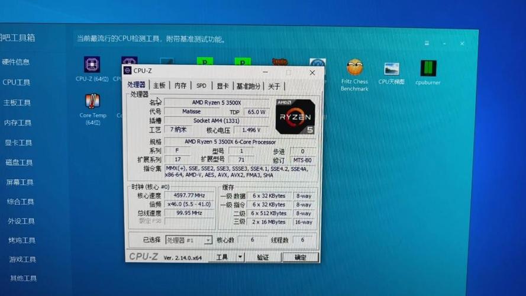Select 游戏工具 in the sidebar
The width and height of the screenshot is (526, 296).
(22, 259)
